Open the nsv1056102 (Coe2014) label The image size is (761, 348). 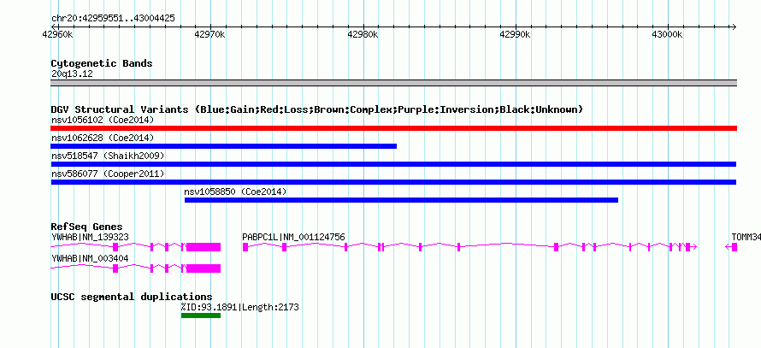pyautogui.click(x=103, y=120)
